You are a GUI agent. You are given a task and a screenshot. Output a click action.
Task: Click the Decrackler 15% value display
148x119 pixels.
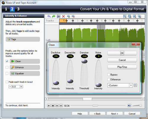click(70, 56)
